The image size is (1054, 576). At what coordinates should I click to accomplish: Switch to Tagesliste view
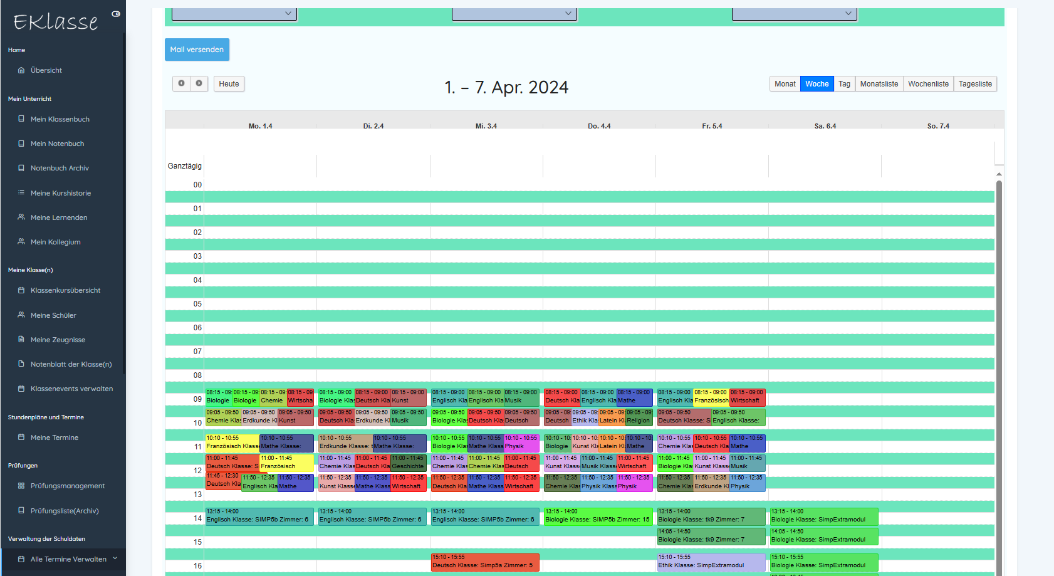[x=975, y=84]
